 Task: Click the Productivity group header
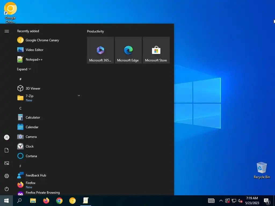coord(95,31)
